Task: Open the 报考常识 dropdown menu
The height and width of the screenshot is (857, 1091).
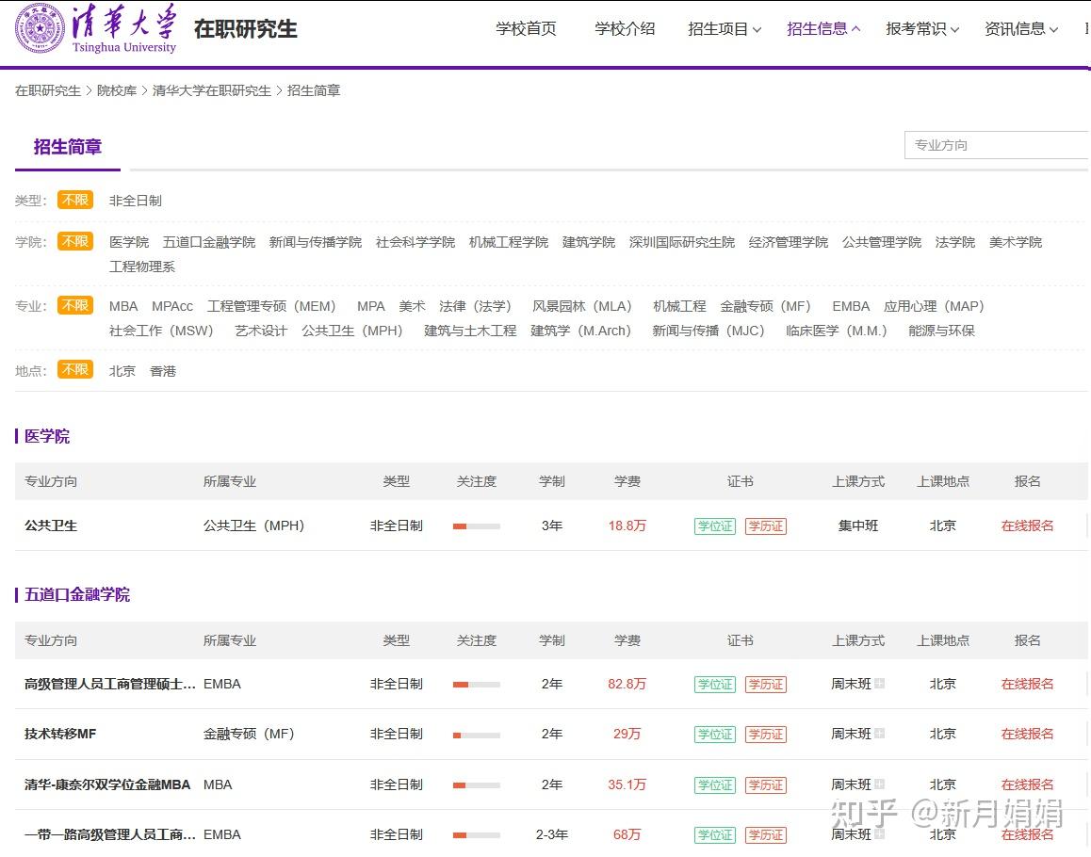Action: (x=922, y=28)
